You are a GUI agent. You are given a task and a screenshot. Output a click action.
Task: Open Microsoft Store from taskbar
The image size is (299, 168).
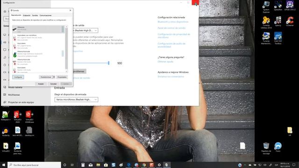(106, 165)
